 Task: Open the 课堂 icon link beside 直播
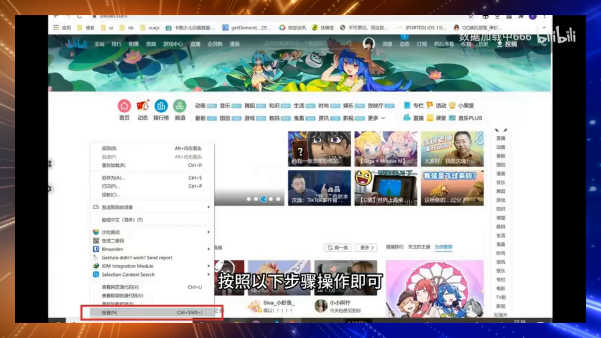pos(436,118)
